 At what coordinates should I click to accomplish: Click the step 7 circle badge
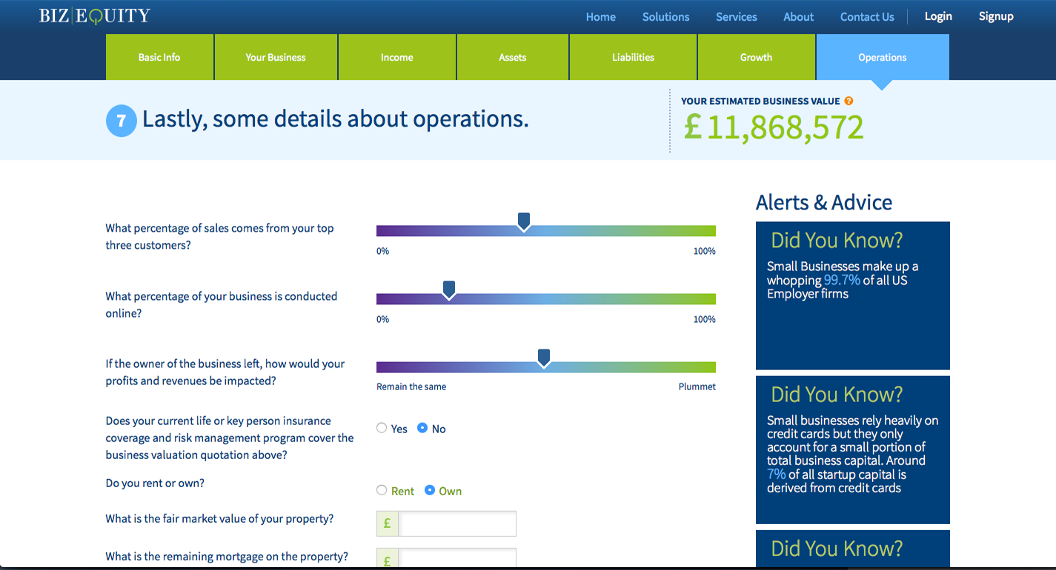[x=122, y=121]
